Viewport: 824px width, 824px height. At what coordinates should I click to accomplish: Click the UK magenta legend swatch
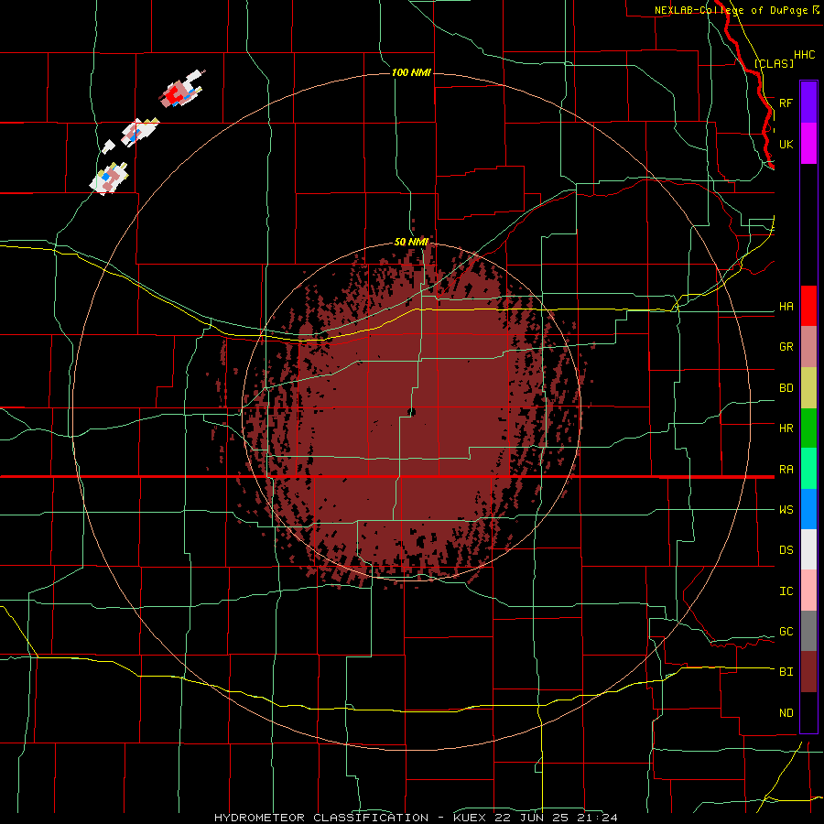coord(808,144)
